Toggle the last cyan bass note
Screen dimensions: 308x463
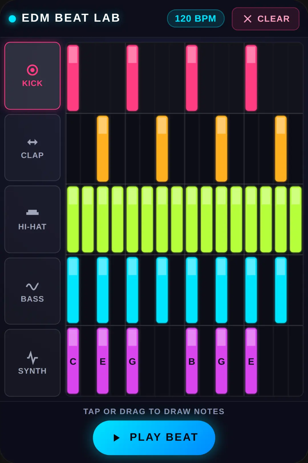[281, 290]
